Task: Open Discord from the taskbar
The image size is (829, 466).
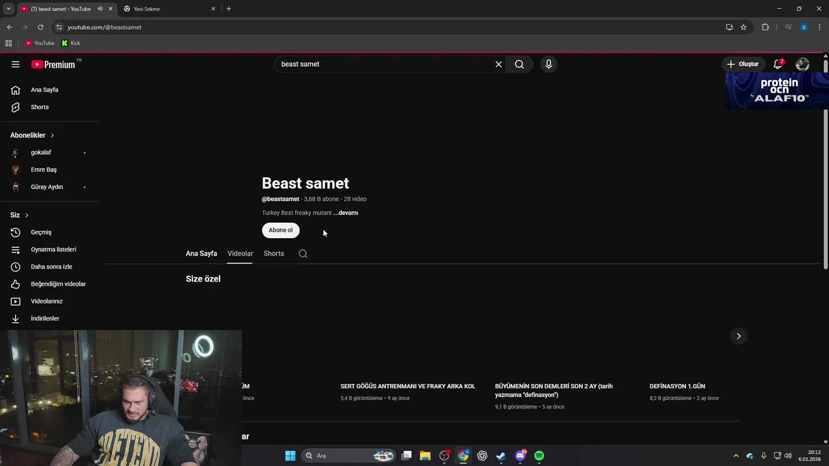Action: tap(520, 456)
